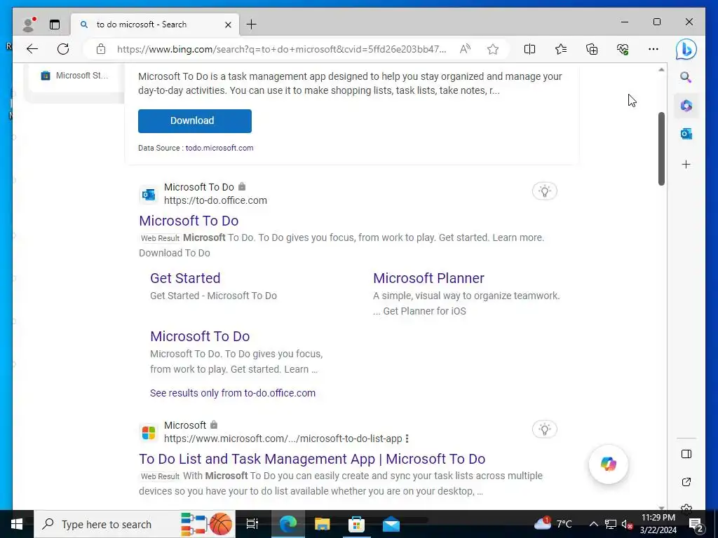Viewport: 718px width, 538px height.
Task: Select the Microsoft St... item in left panel
Action: click(x=74, y=76)
